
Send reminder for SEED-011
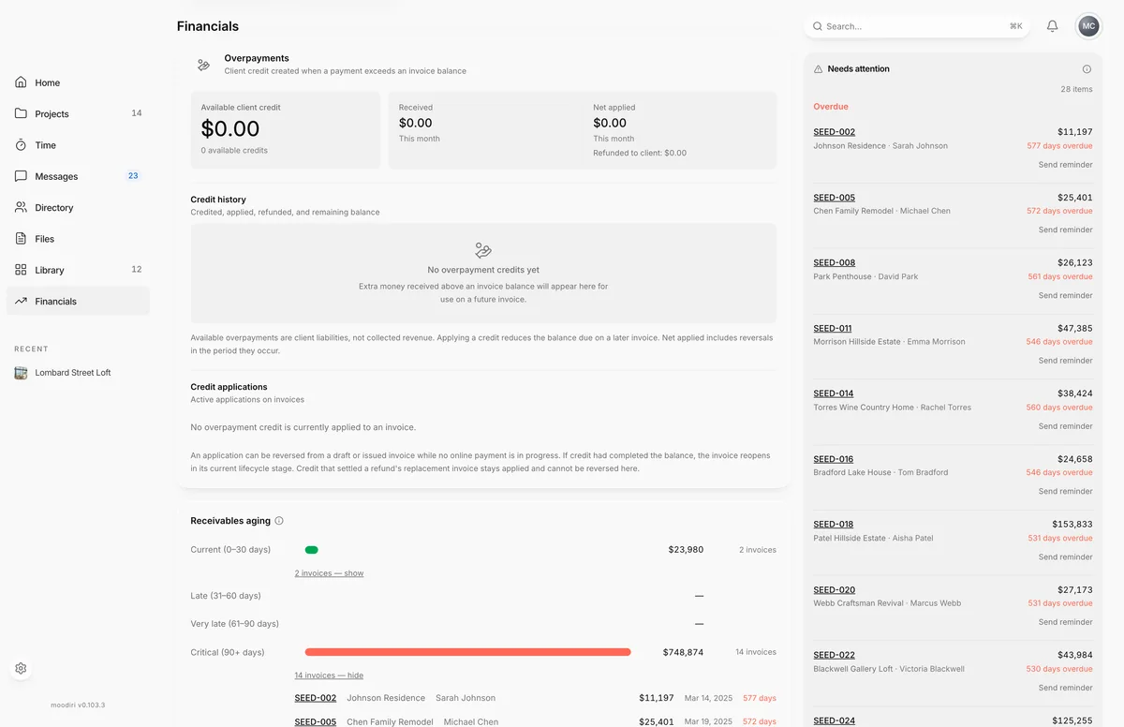tap(1065, 361)
